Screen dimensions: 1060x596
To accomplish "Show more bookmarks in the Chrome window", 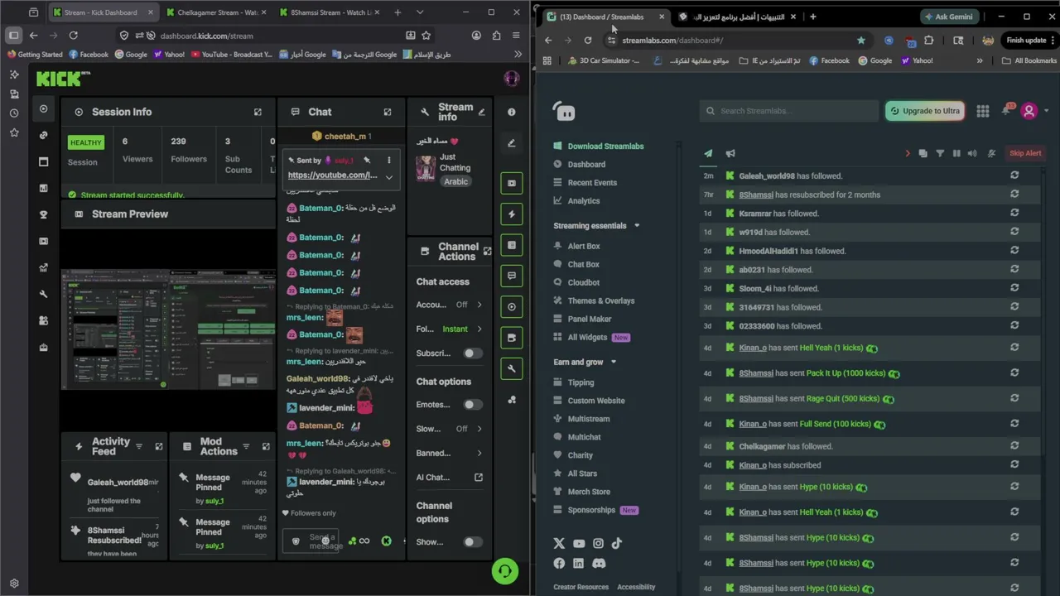I will click(x=980, y=60).
